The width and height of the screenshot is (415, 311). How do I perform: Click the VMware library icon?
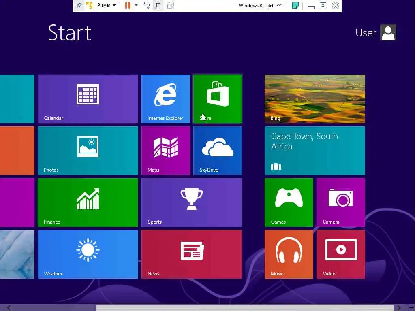pos(89,5)
